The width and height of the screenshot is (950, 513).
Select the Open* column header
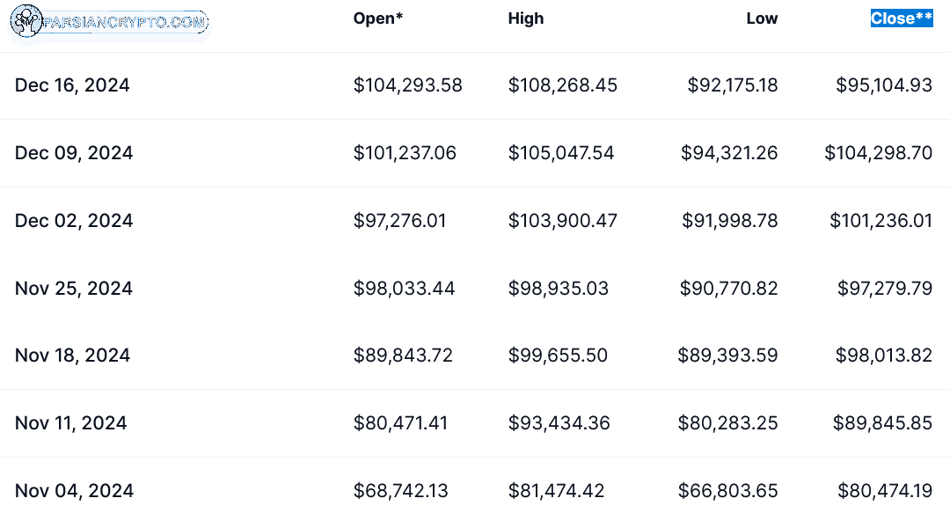[x=378, y=18]
